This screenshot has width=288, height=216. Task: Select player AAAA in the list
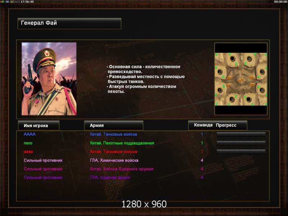(x=30, y=134)
